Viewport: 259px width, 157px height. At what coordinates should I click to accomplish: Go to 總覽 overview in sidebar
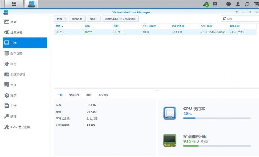coord(25,22)
